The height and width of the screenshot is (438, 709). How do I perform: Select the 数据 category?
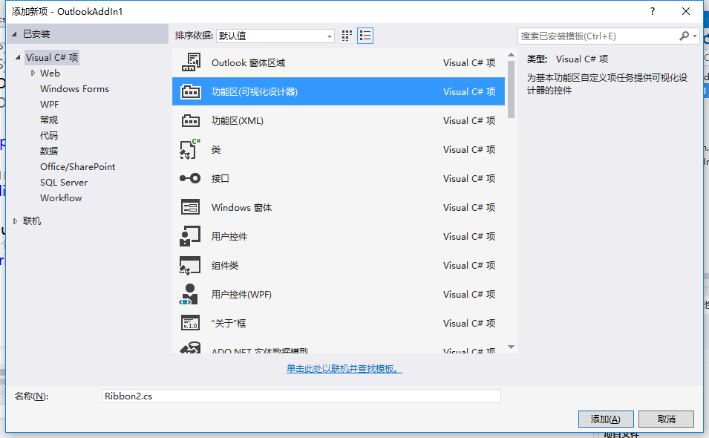(x=49, y=151)
